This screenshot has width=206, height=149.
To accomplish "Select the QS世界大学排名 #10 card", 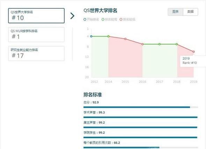I will tap(36, 16).
